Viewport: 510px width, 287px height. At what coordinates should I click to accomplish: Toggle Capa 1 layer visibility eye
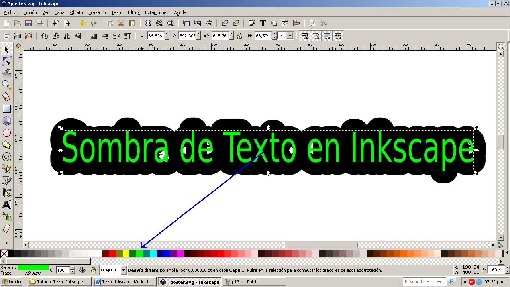click(82, 270)
